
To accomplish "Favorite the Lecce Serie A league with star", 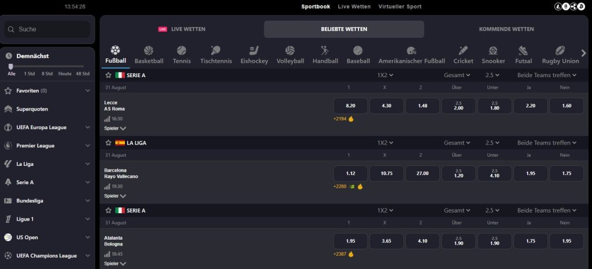I will (108, 75).
